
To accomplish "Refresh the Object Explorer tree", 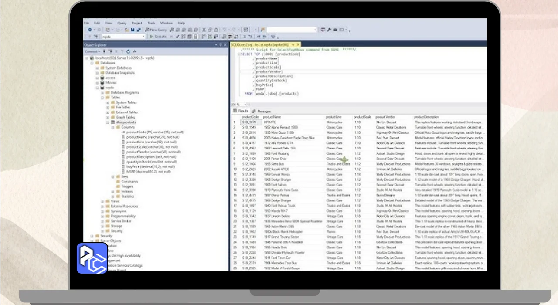I will click(127, 51).
